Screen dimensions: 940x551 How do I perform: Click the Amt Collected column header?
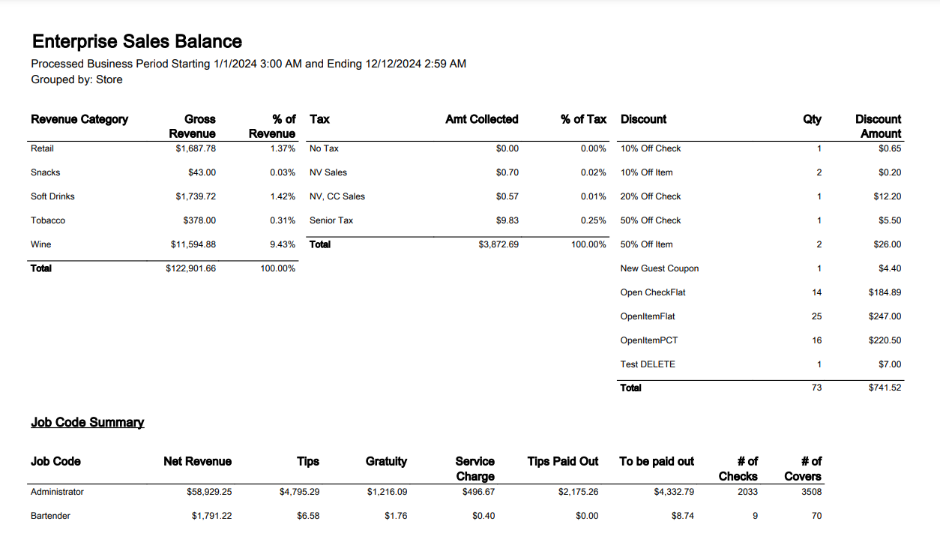[x=482, y=119]
